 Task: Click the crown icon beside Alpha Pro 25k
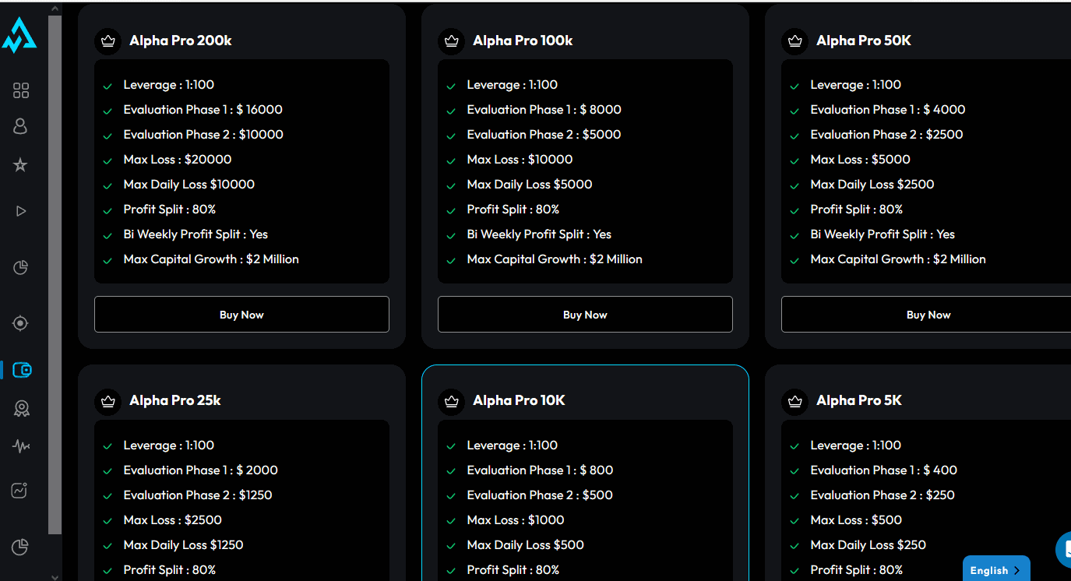[x=107, y=401]
